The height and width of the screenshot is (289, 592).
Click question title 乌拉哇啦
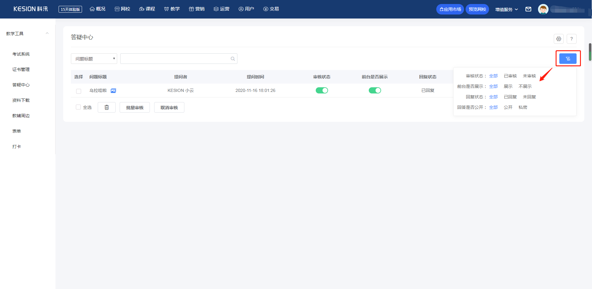click(98, 90)
